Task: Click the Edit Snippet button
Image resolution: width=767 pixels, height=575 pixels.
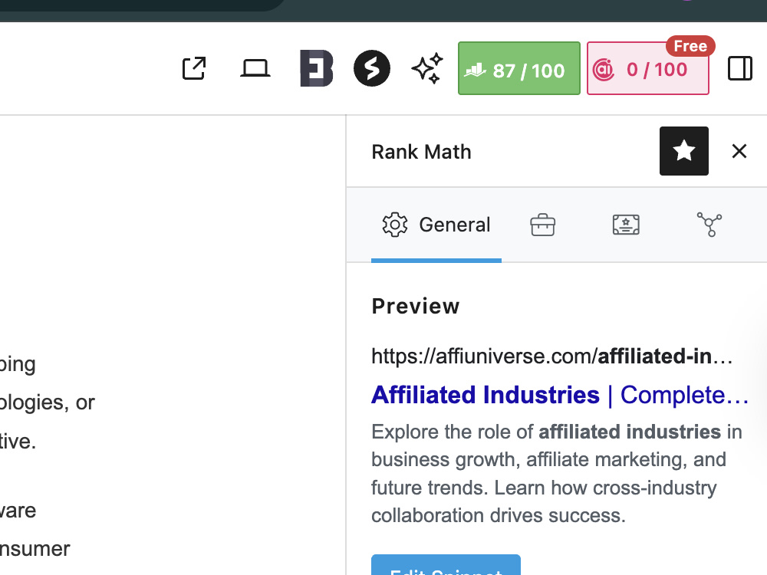Action: click(x=446, y=565)
